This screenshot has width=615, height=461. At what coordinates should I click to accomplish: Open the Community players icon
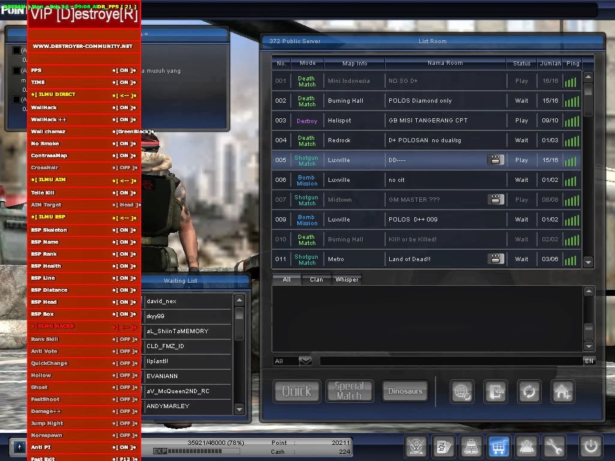tap(527, 447)
